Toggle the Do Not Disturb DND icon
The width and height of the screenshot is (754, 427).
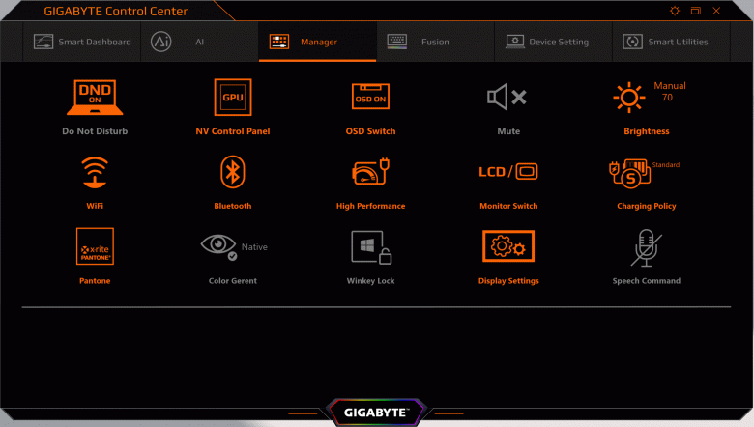[95, 98]
